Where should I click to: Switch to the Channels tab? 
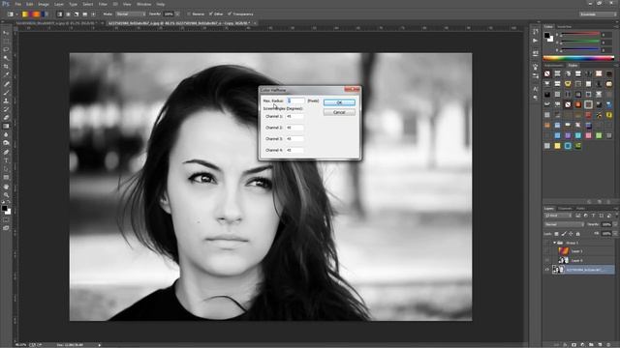coord(565,209)
